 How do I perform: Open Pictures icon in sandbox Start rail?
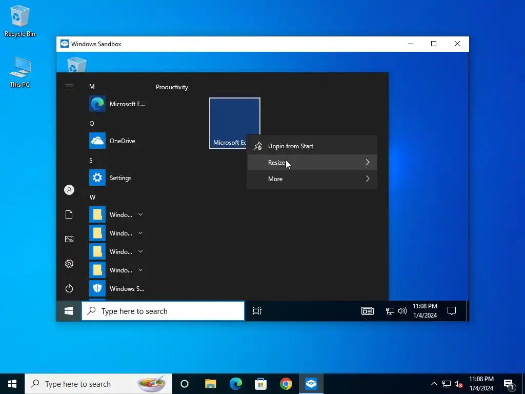tap(69, 239)
